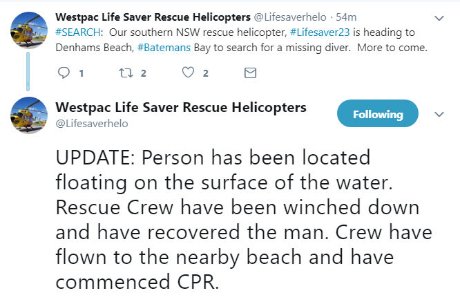This screenshot has width=460, height=302.
Task: Open the helicopter avatar on the UPDATE tweet
Action: (28, 115)
